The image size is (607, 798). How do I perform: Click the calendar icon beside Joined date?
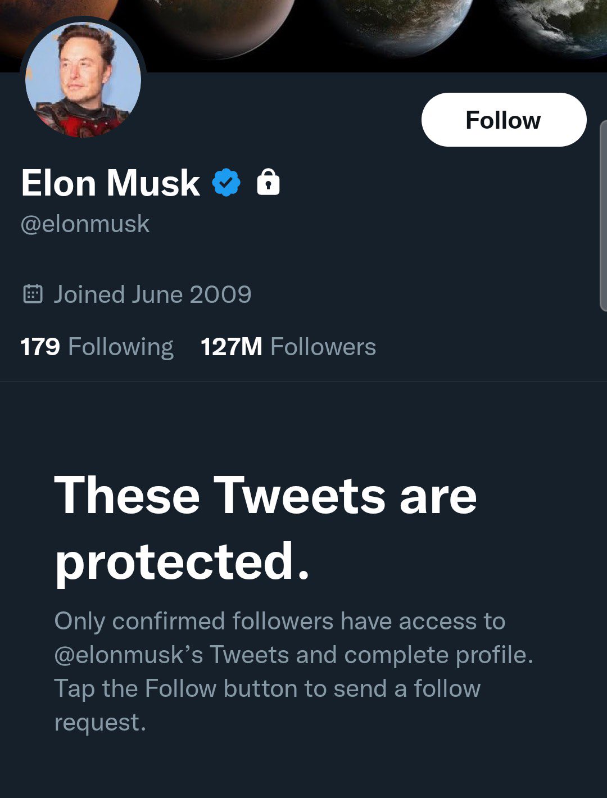[x=33, y=294]
